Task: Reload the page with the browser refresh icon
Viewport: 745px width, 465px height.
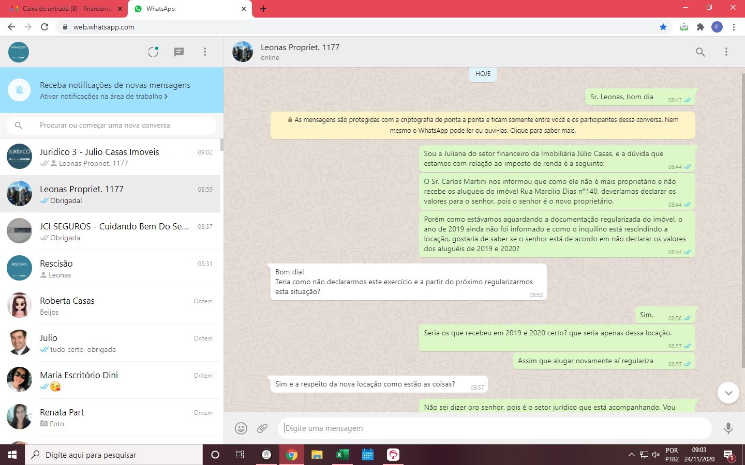Action: coord(44,27)
